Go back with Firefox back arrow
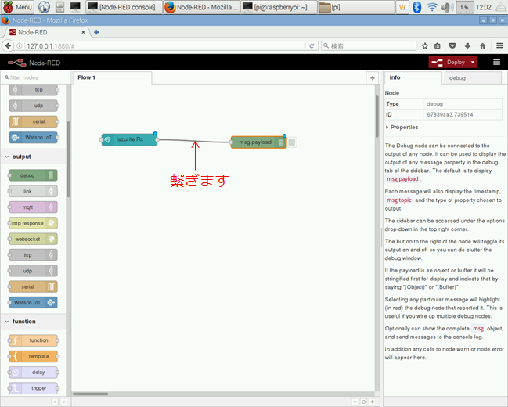 (x=8, y=45)
